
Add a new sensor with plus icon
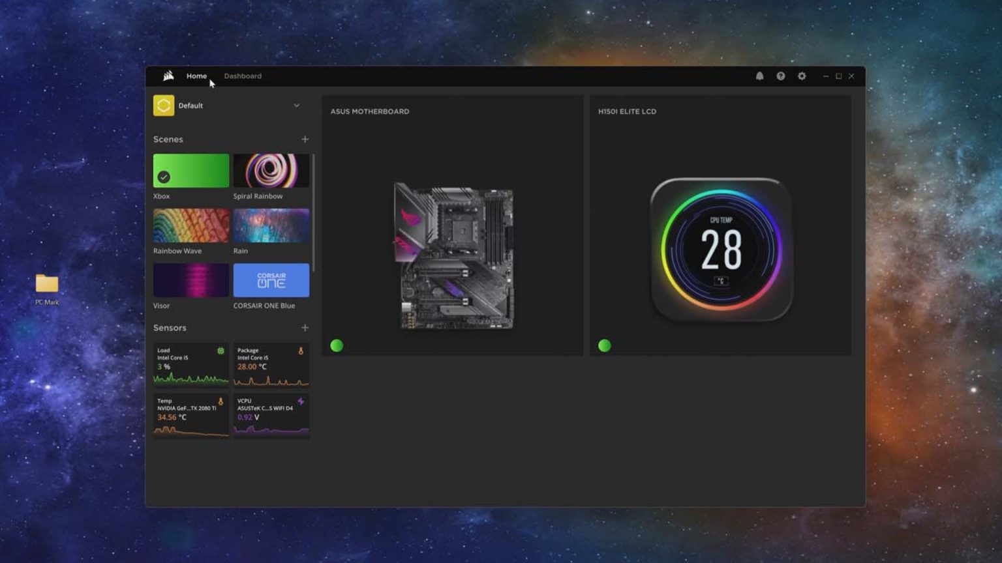tap(305, 328)
